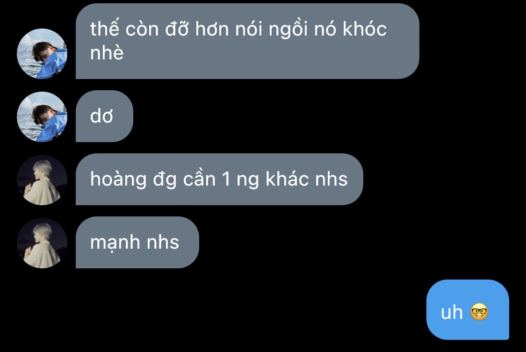The width and height of the screenshot is (526, 352).
Task: Open profile picture beside "thế còn đỡ hơn" message
Action: (x=42, y=54)
